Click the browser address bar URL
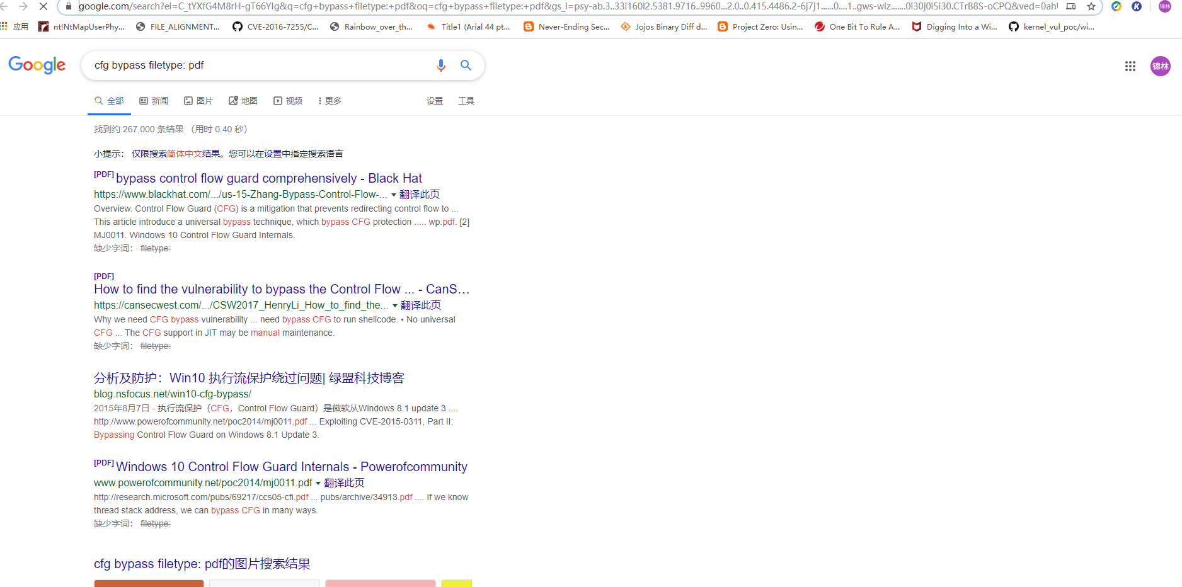This screenshot has width=1182, height=587. 567,6
